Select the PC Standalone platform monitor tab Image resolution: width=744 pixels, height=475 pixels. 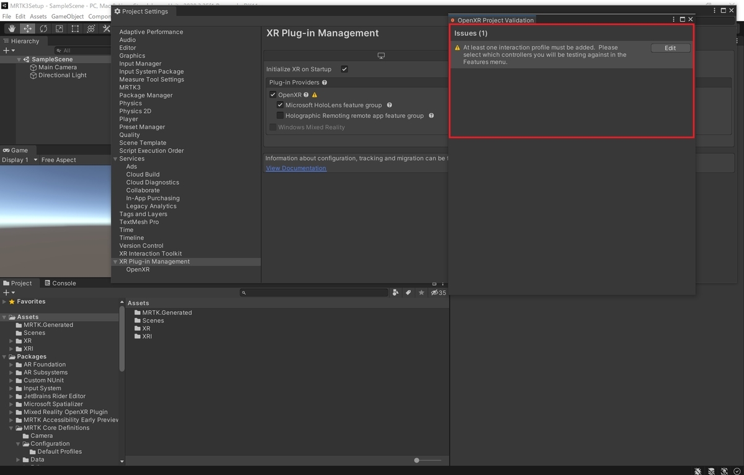pyautogui.click(x=381, y=56)
